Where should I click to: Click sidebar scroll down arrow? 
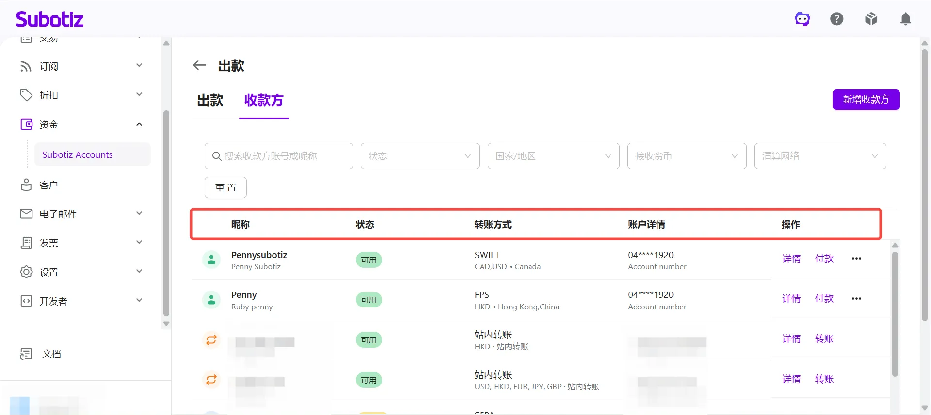166,323
